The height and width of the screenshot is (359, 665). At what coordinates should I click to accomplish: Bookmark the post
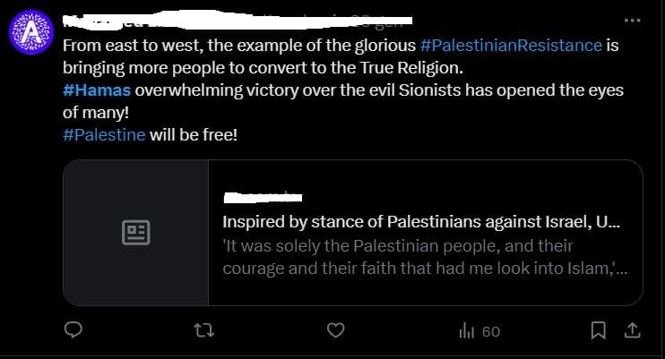coord(599,331)
